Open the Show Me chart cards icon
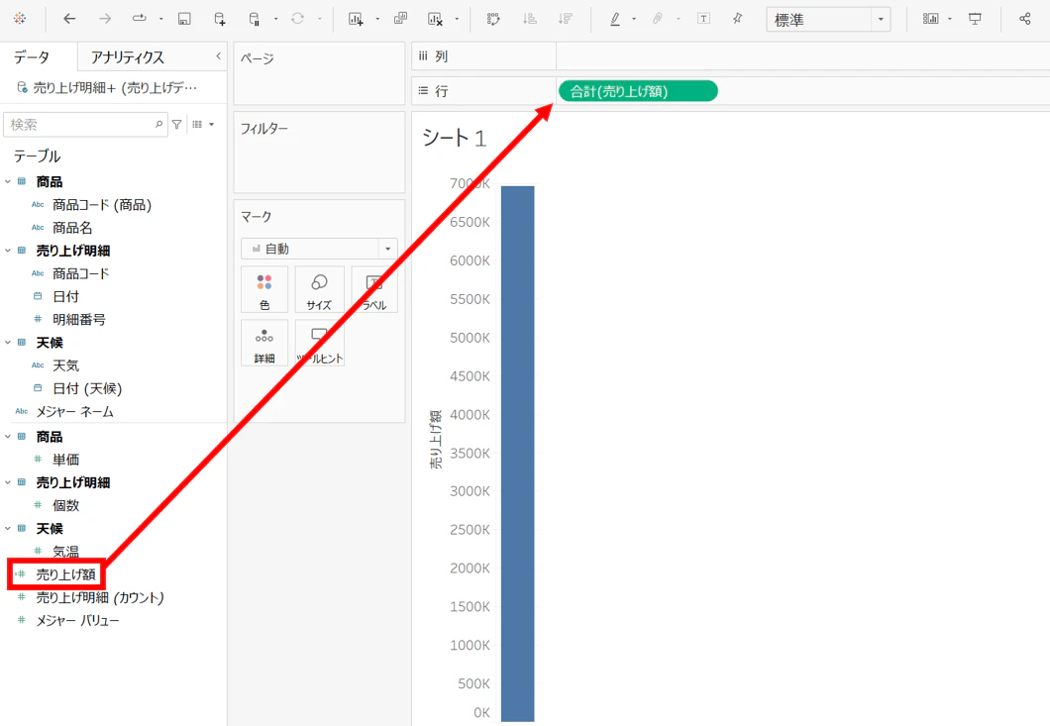This screenshot has width=1050, height=726. click(x=931, y=19)
